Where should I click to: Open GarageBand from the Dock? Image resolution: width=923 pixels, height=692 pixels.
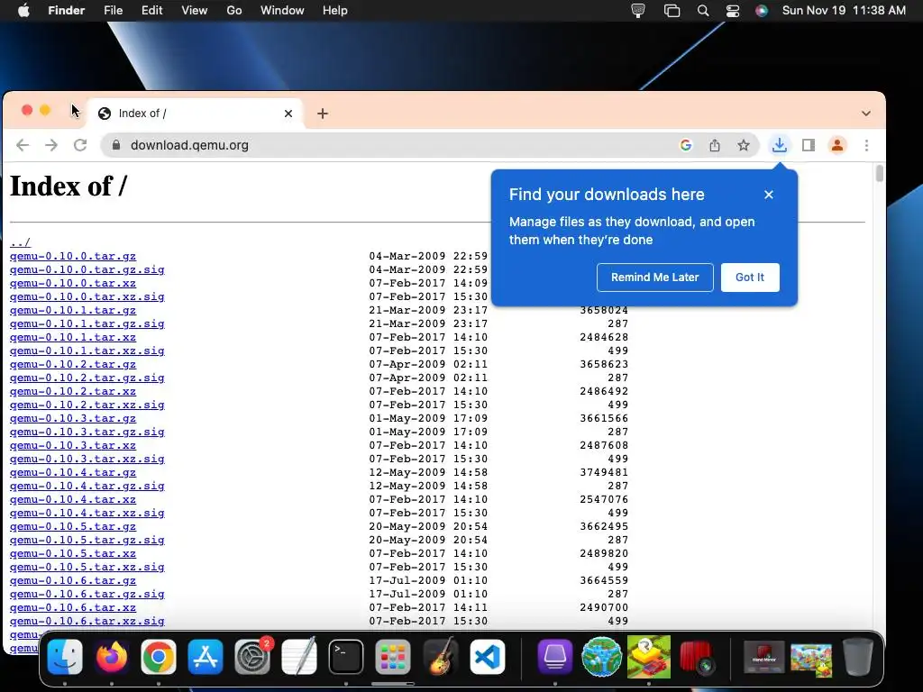tap(440, 657)
